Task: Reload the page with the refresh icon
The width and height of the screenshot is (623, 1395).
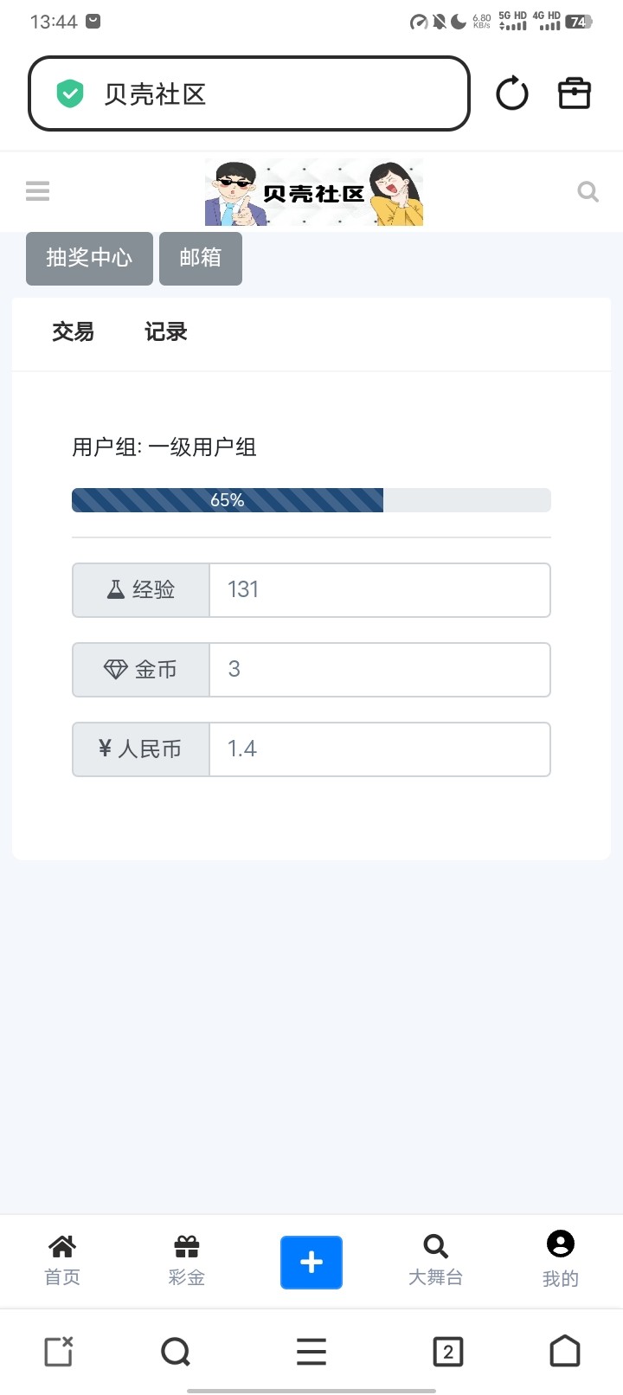Action: [x=511, y=93]
